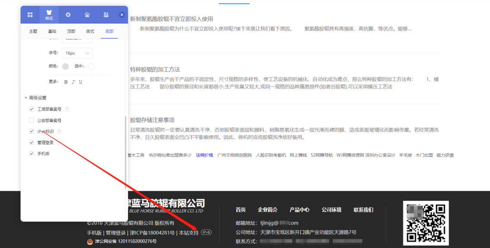Click help icon next to 工信部备案号
Image resolution: width=490 pixels, height=248 pixels.
[x=67, y=109]
